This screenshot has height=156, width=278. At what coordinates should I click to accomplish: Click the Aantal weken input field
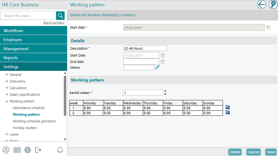click(x=143, y=92)
